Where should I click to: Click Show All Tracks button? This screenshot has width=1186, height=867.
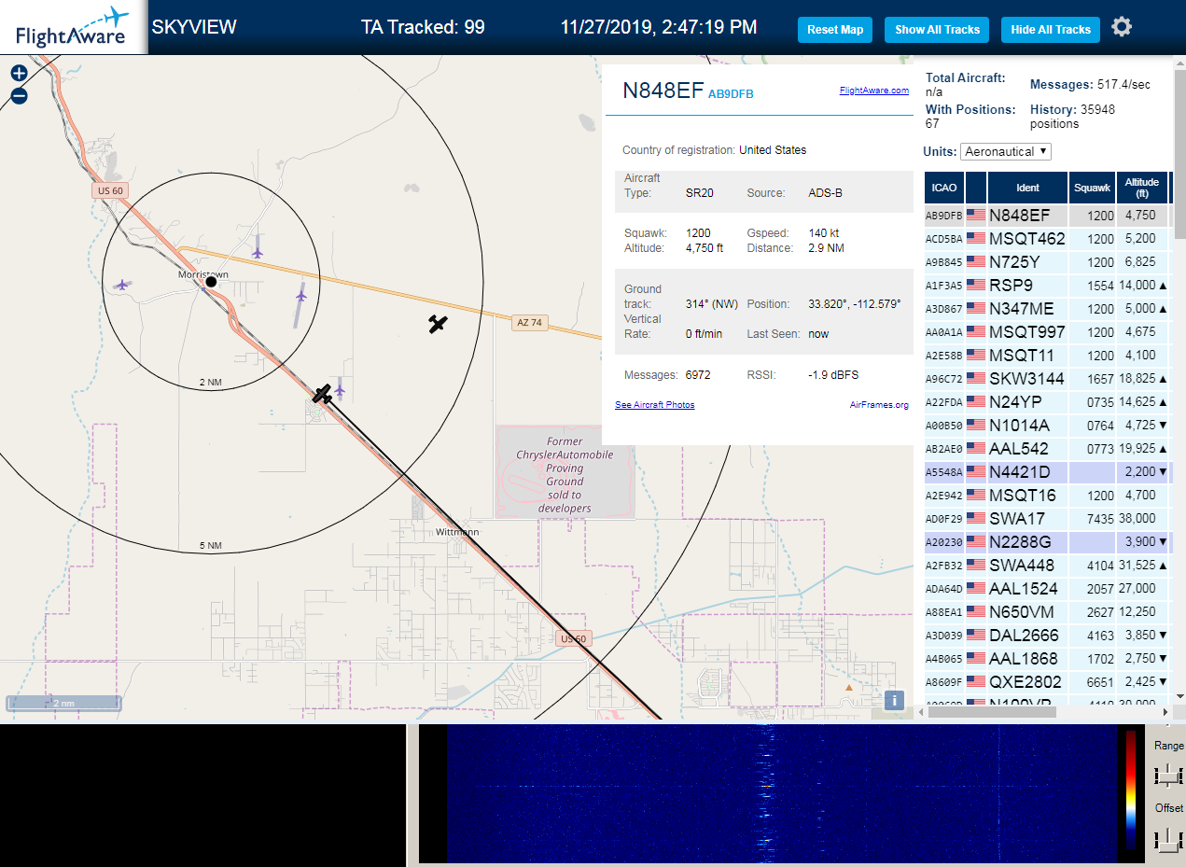[x=937, y=30]
